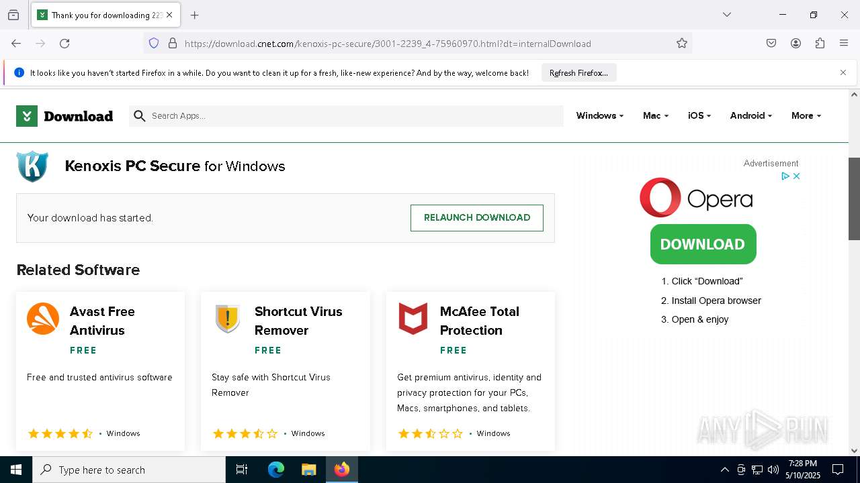Click 'Your download has started.' text
Viewport: 860px width, 483px height.
[x=90, y=218]
